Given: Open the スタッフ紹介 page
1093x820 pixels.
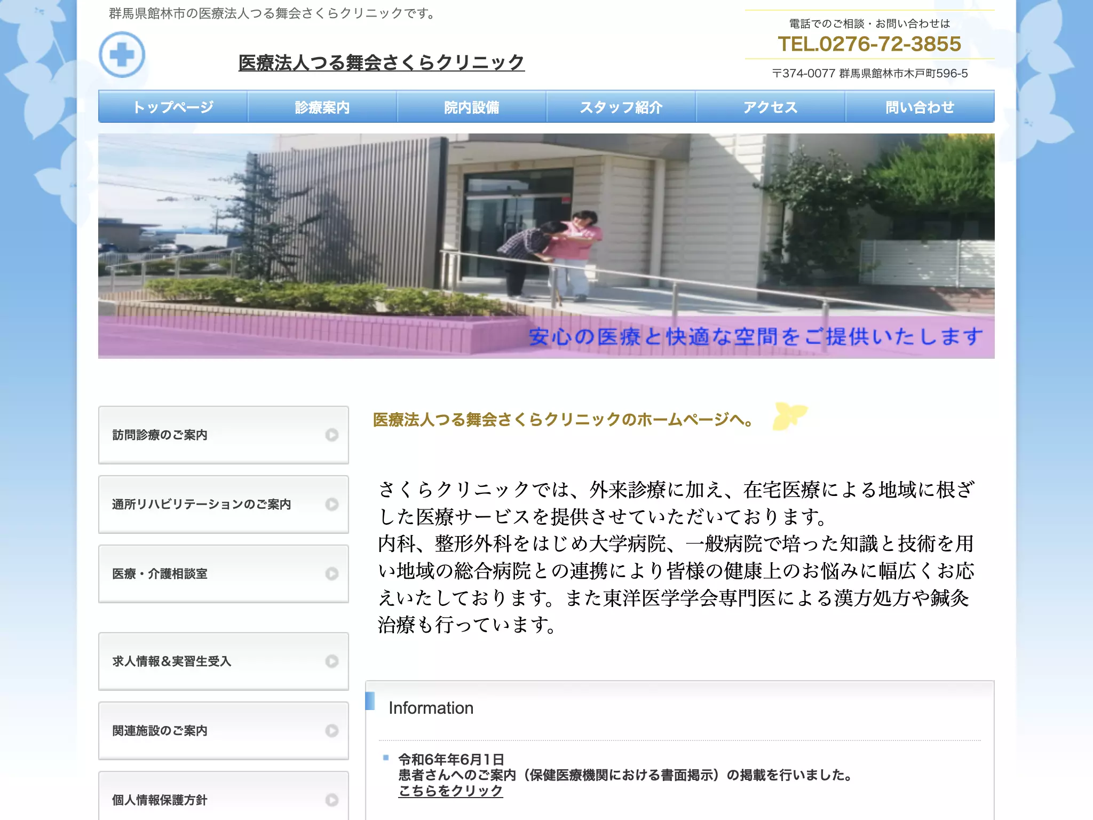Looking at the screenshot, I should click(621, 107).
